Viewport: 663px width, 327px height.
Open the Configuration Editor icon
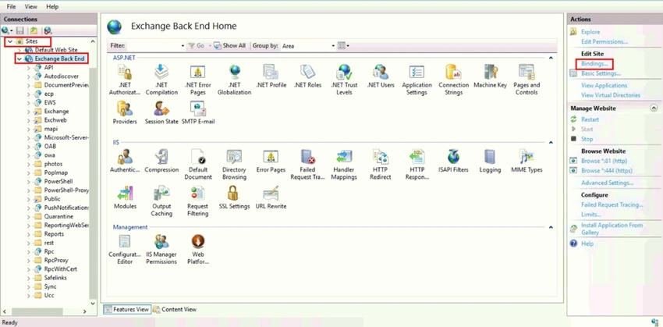[125, 242]
